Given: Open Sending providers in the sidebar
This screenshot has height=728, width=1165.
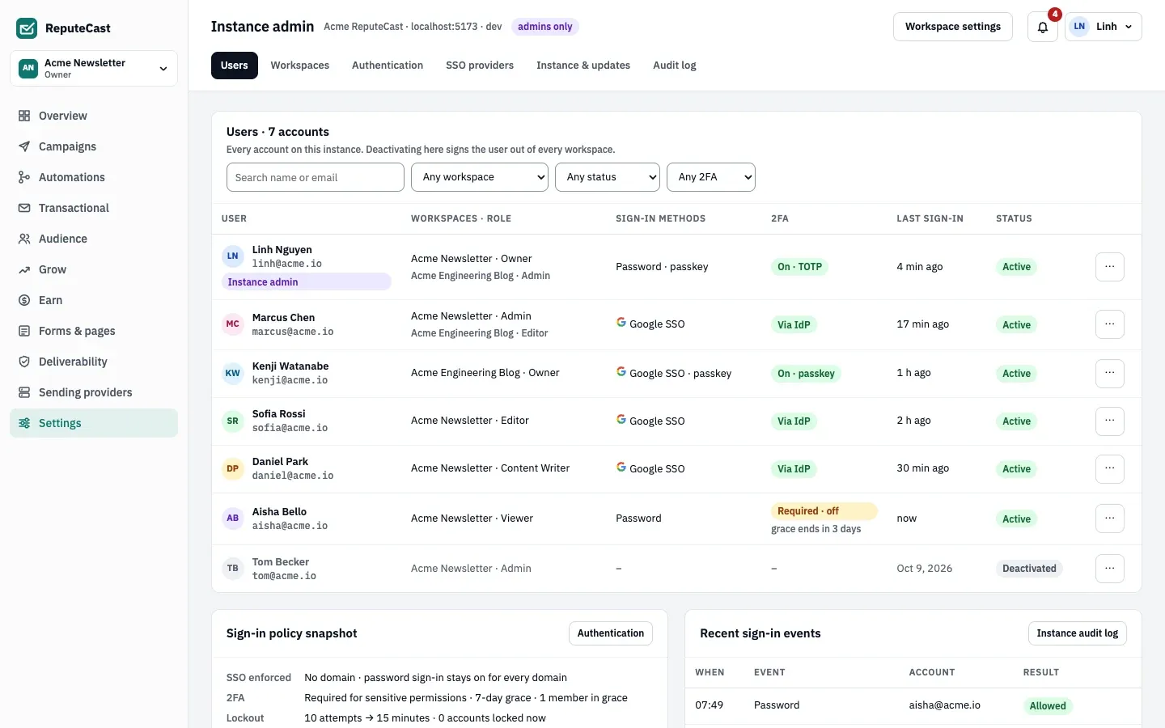Looking at the screenshot, I should coord(94,392).
